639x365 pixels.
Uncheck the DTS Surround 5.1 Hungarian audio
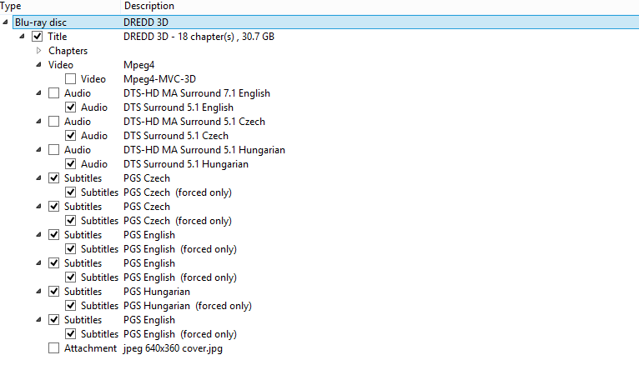tap(70, 163)
